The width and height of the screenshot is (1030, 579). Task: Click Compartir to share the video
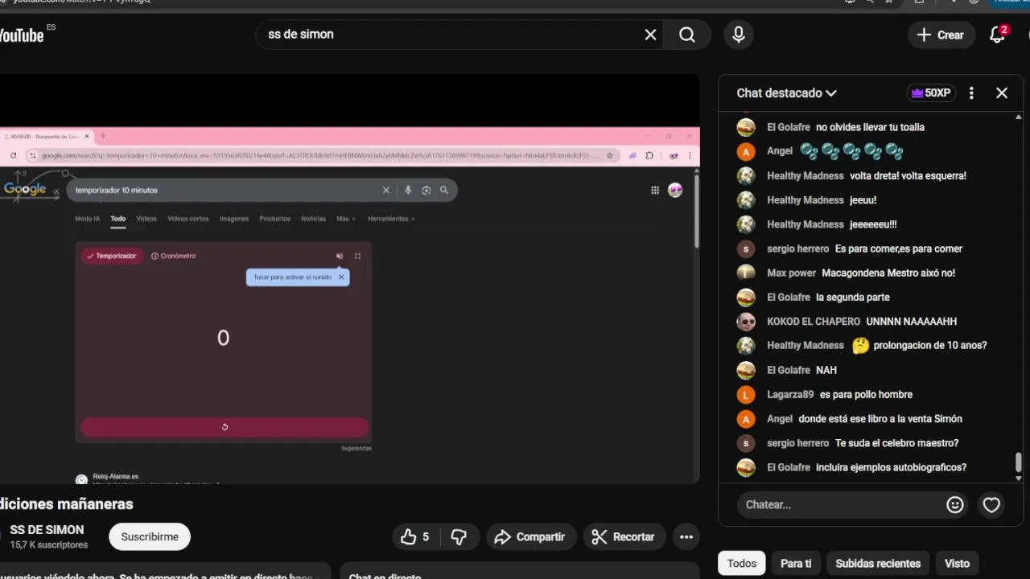click(x=530, y=536)
